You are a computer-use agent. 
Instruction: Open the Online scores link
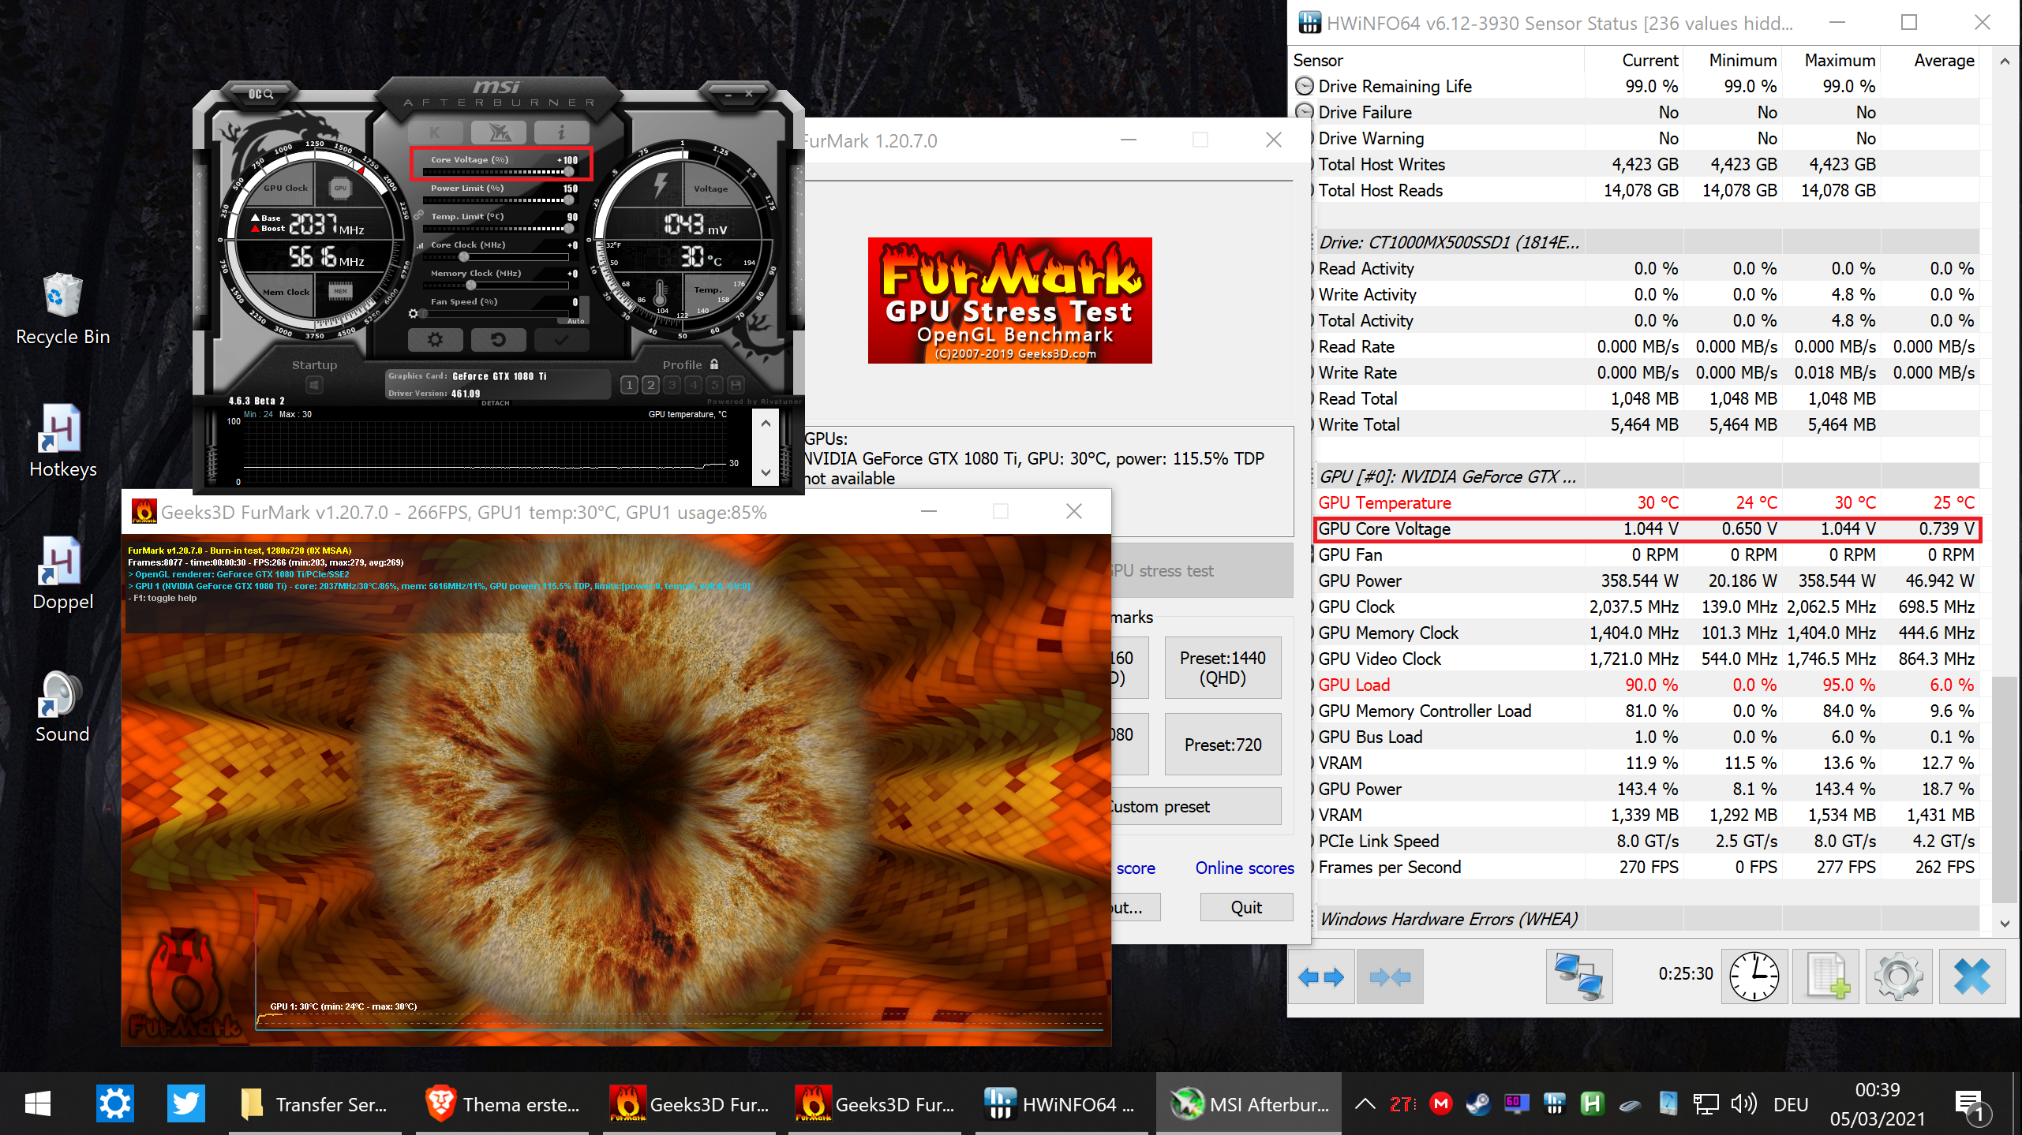(1245, 868)
